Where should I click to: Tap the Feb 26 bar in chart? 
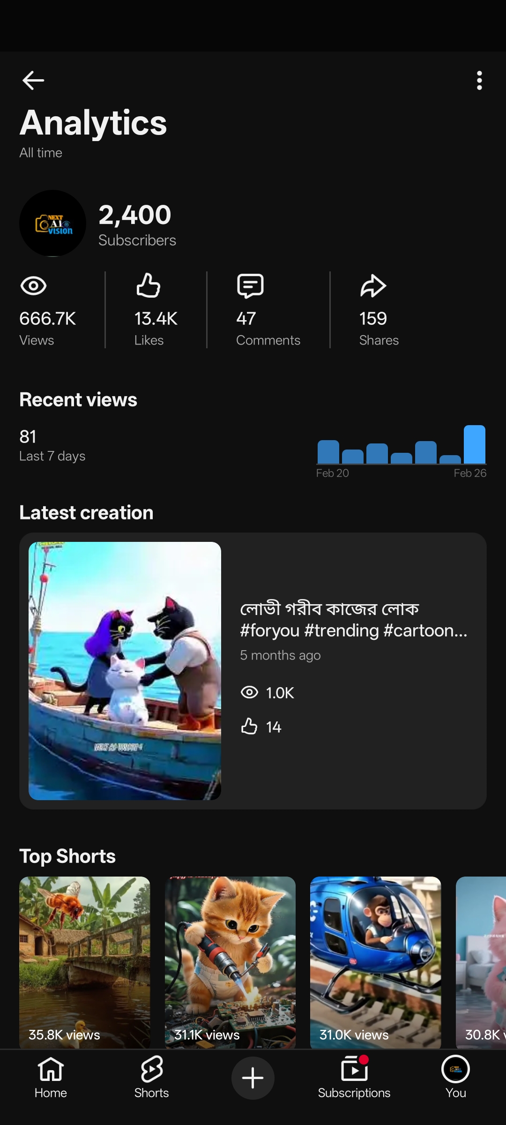tap(475, 444)
